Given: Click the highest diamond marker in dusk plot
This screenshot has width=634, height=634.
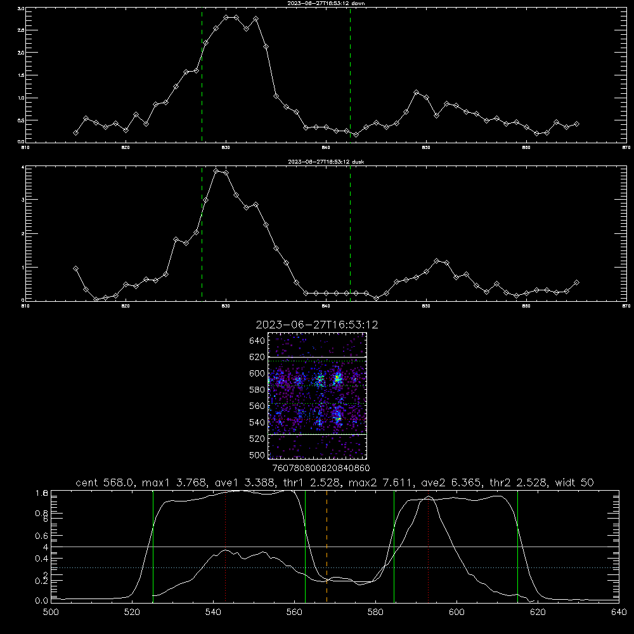Looking at the screenshot, I should (x=216, y=171).
